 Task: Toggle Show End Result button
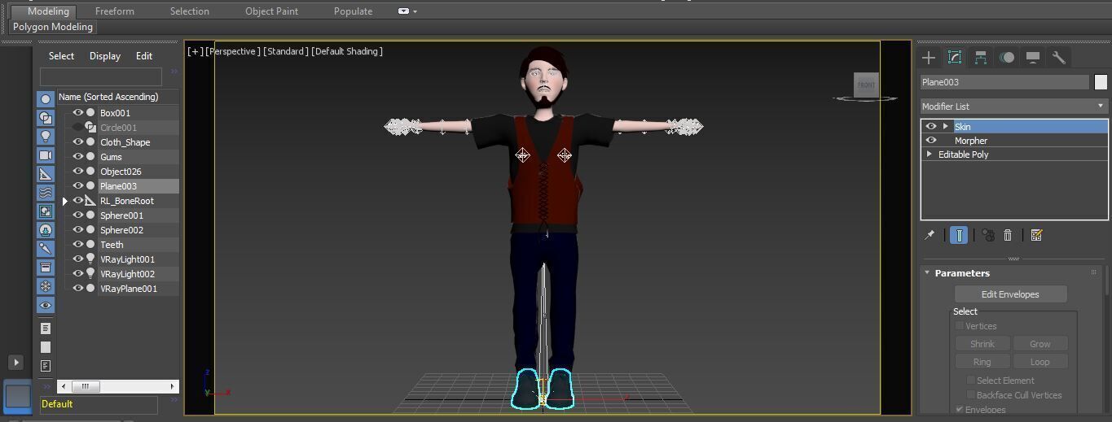pyautogui.click(x=960, y=235)
